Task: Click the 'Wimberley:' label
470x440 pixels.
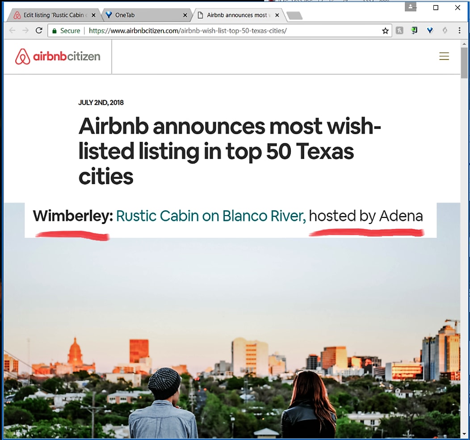Action: (73, 216)
